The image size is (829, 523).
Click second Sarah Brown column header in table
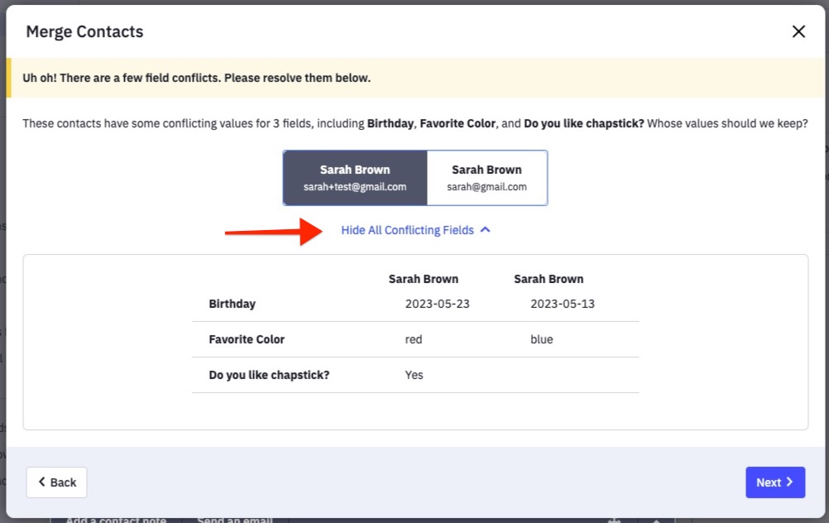tap(548, 279)
